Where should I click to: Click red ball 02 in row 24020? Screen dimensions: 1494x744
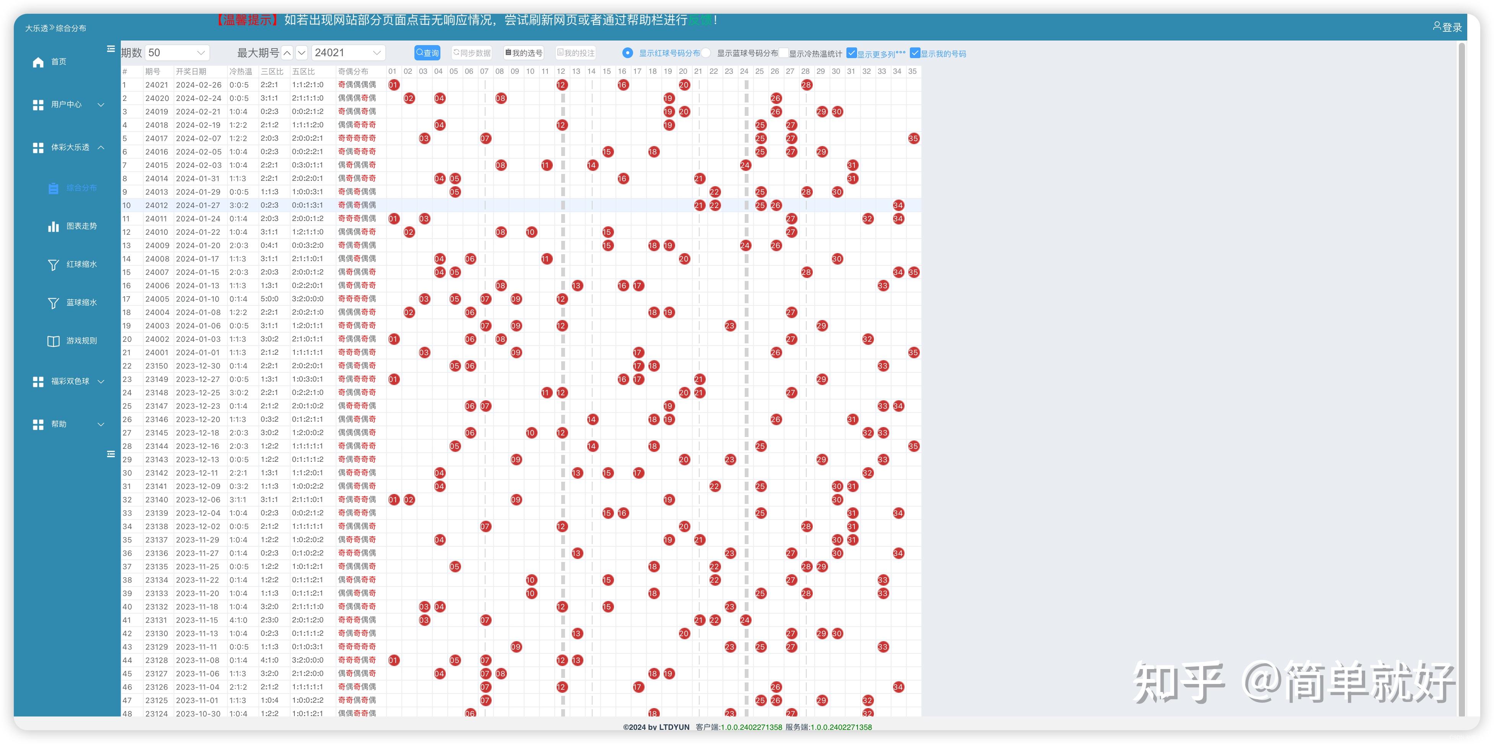(409, 98)
